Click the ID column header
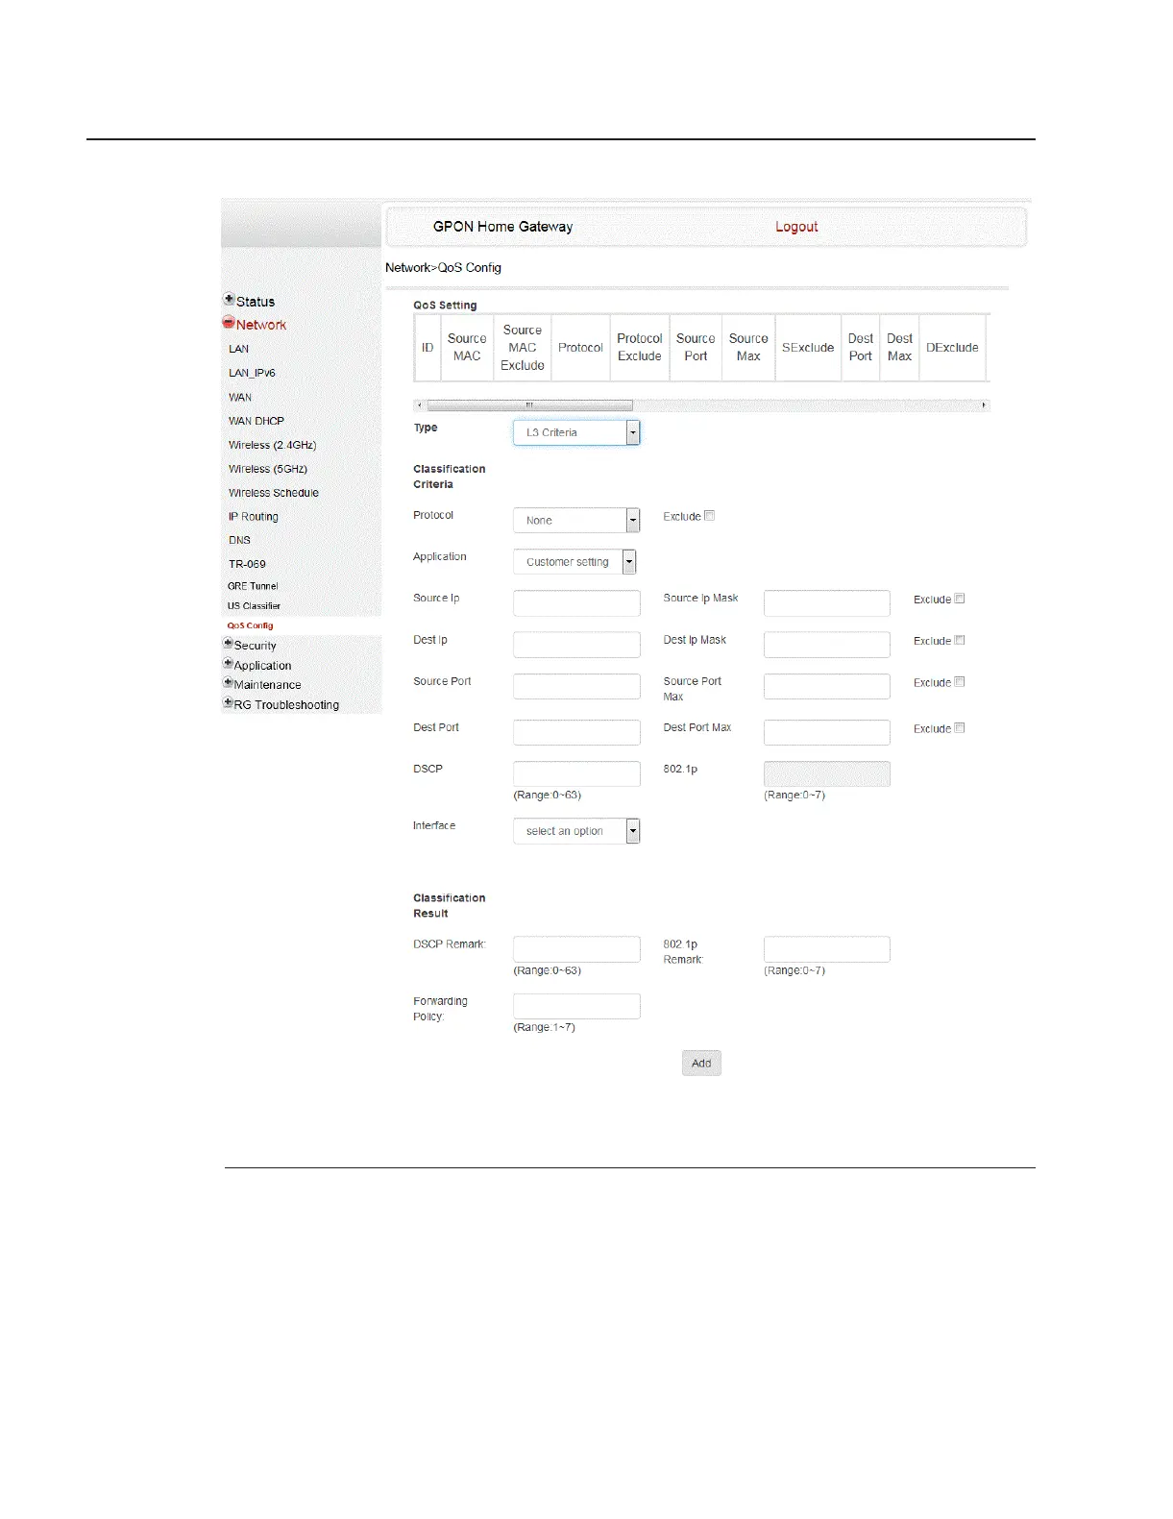This screenshot has height=1519, width=1173. tap(428, 348)
